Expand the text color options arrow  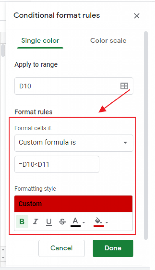84,223
